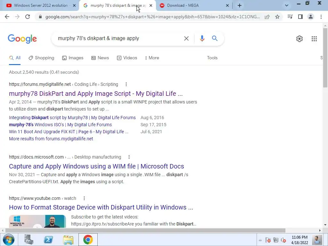This screenshot has height=246, width=328.
Task: Click horizontal scrollbar right arrow
Action: click(x=320, y=230)
